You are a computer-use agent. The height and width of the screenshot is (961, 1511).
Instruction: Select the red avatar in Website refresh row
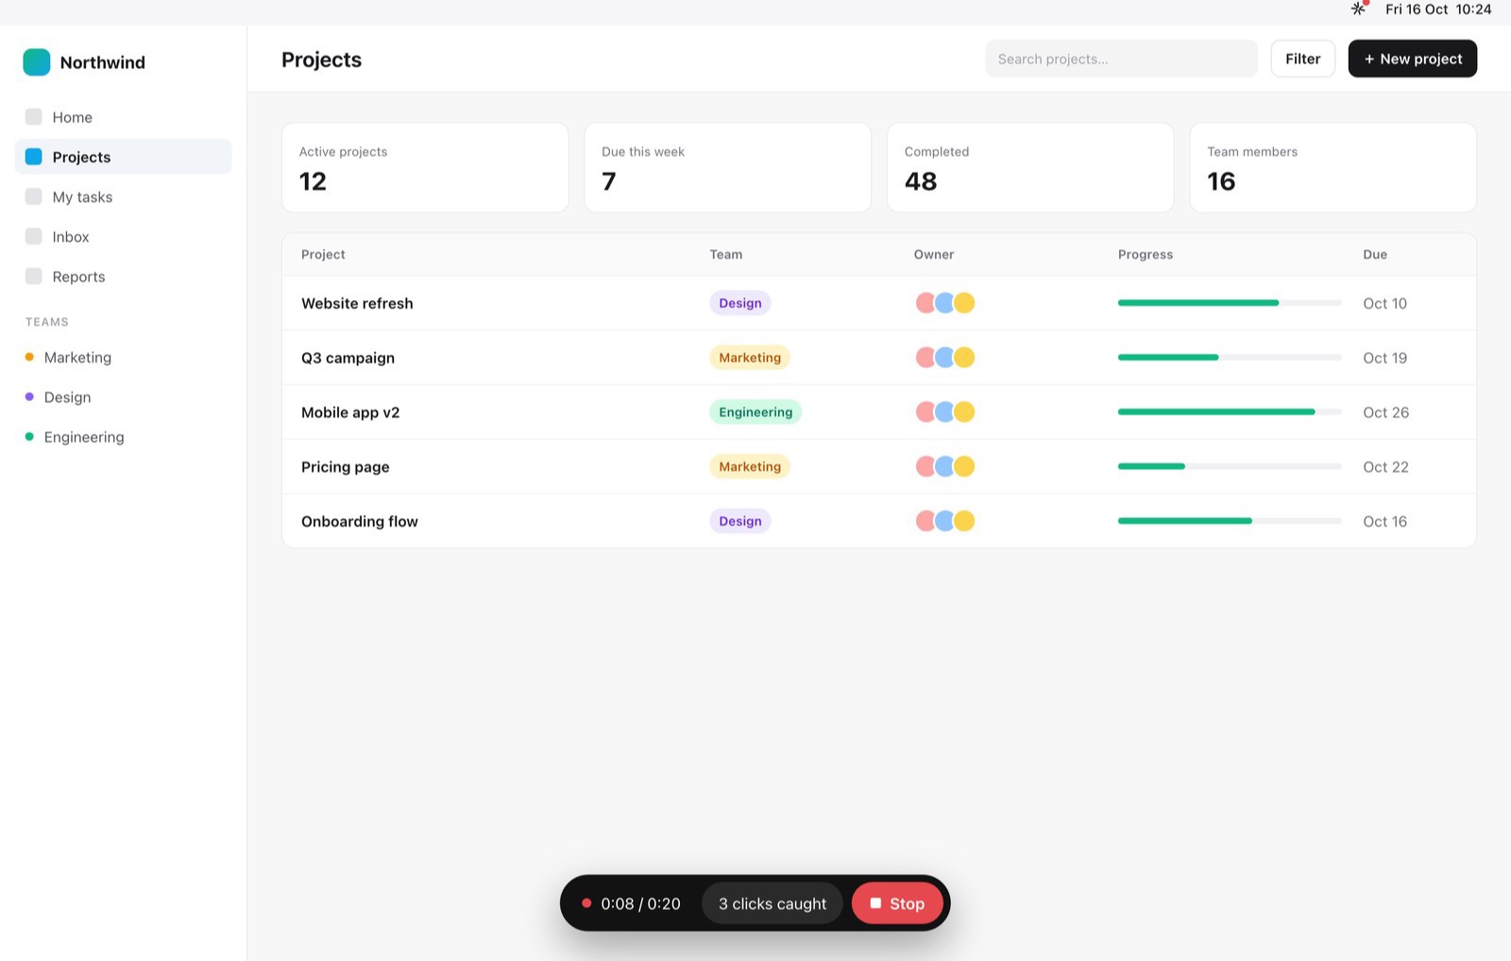click(925, 303)
